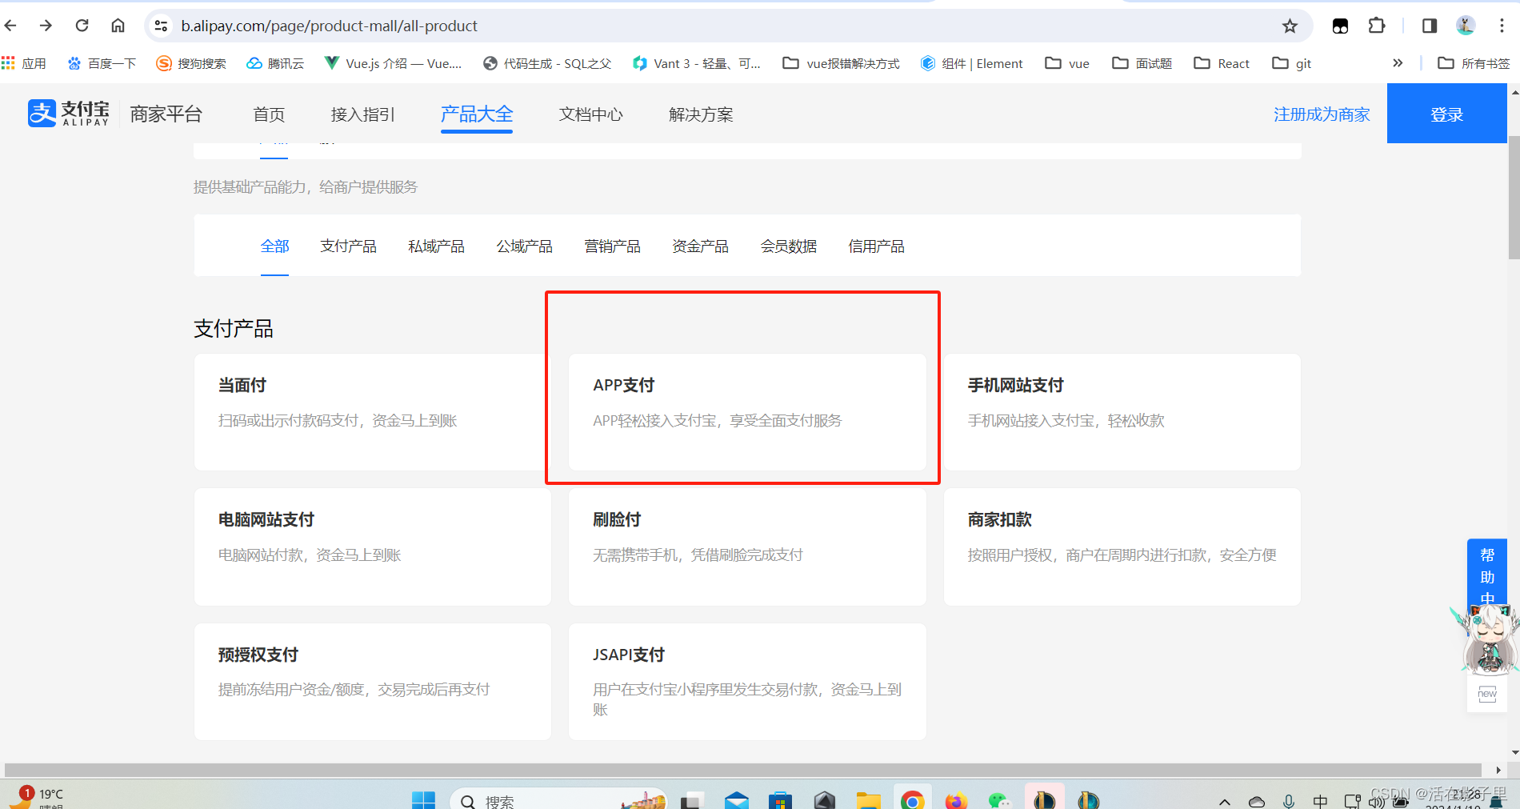Select the 会员数据 category tab
The height and width of the screenshot is (809, 1520).
coord(788,246)
